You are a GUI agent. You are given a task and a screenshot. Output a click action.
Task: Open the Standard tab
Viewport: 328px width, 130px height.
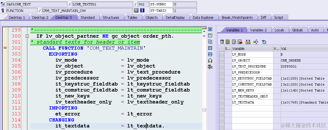click(x=88, y=18)
